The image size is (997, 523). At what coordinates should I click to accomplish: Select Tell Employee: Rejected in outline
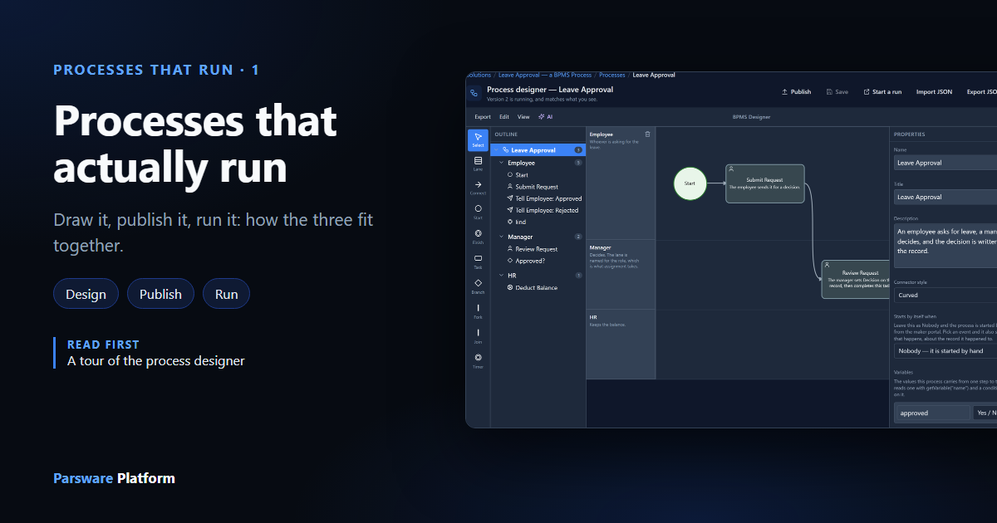[542, 210]
